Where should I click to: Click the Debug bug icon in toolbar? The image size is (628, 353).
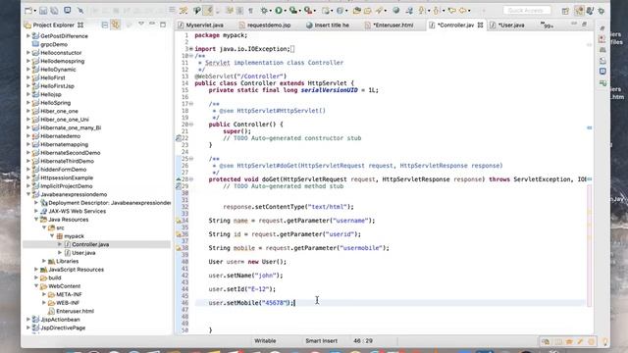pos(264,11)
